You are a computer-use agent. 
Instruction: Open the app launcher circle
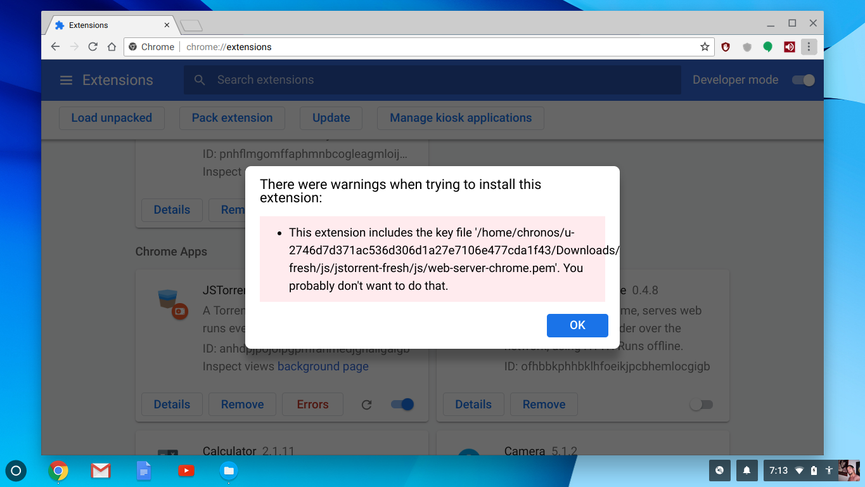[16, 471]
